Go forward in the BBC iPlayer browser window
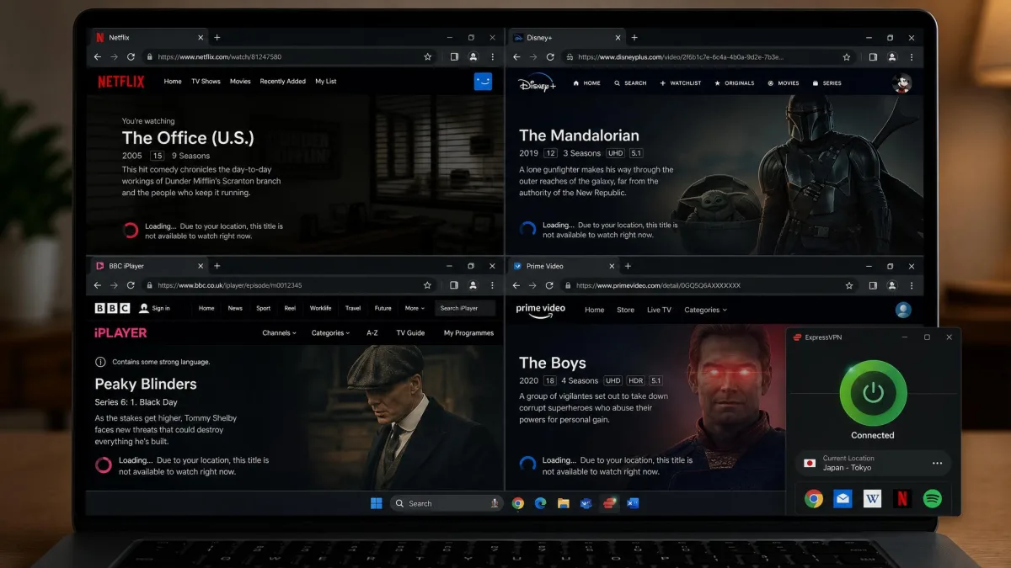 tap(114, 285)
